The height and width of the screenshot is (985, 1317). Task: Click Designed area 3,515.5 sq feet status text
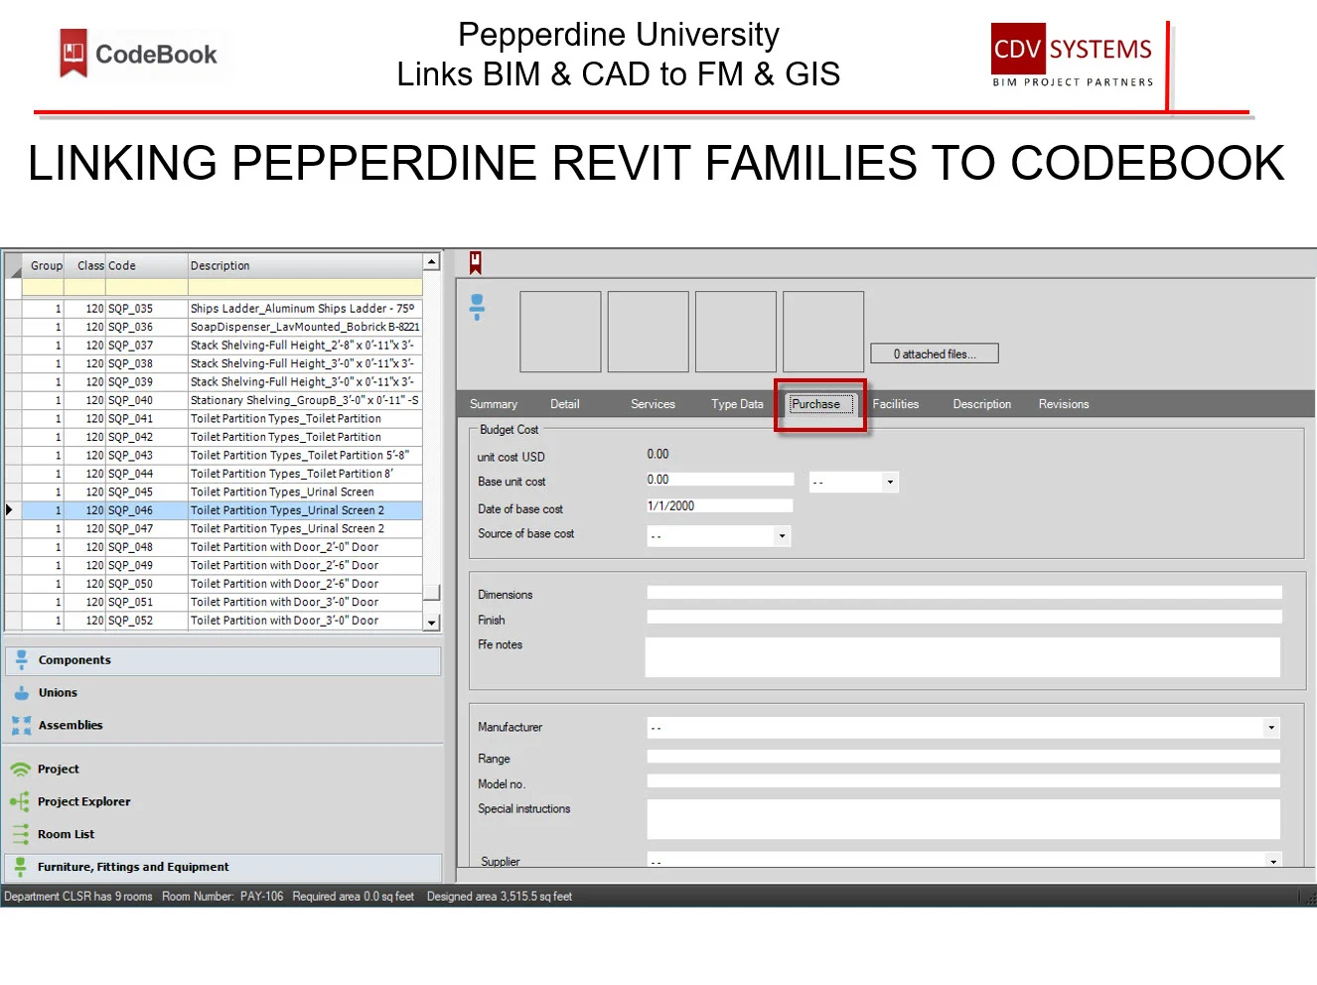(x=500, y=897)
